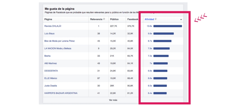This screenshot has height=107, width=226.
Task: Click the 40,8K Facebook value
Action: [x=130, y=41]
